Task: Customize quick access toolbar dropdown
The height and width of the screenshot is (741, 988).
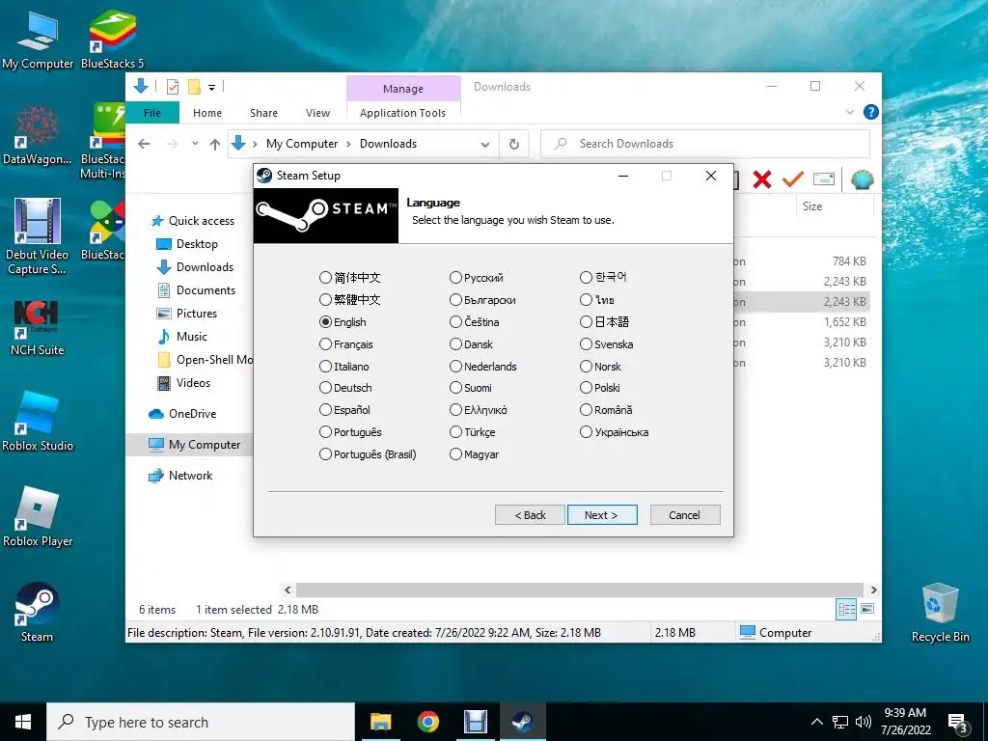Action: pyautogui.click(x=211, y=88)
